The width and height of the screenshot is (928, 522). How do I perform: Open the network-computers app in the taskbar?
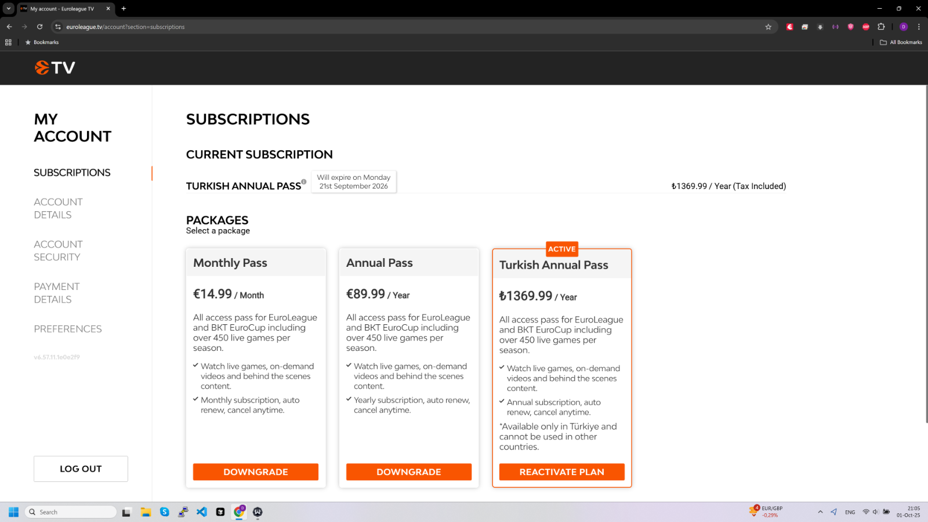click(x=183, y=512)
